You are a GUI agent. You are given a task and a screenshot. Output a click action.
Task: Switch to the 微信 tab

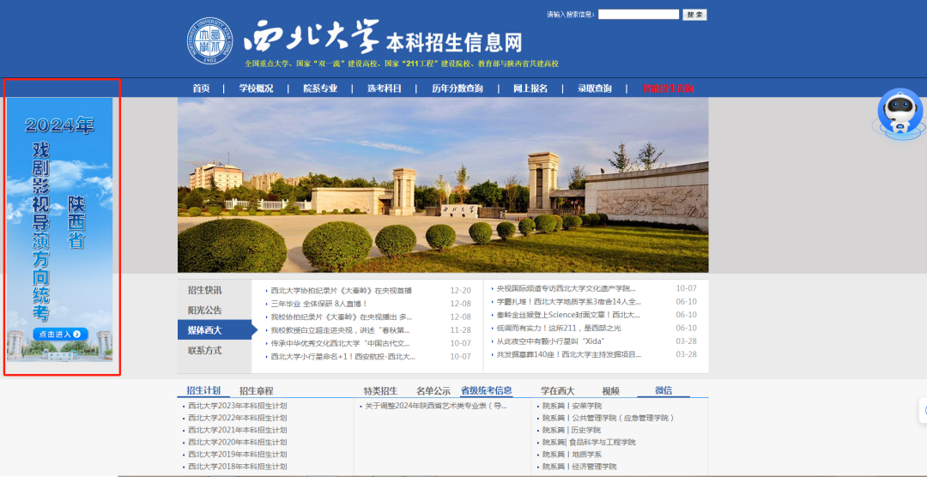[663, 390]
